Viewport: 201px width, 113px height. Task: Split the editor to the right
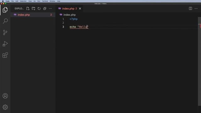(x=191, y=8)
